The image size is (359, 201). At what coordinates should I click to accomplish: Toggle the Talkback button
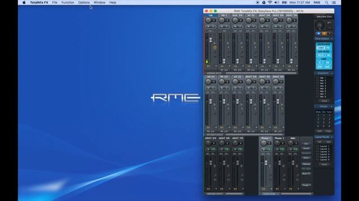306,164
